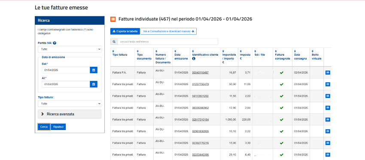This screenshot has width=365, height=160.
Task: Expand the Ricerca avanzata section
Action: pyautogui.click(x=70, y=114)
